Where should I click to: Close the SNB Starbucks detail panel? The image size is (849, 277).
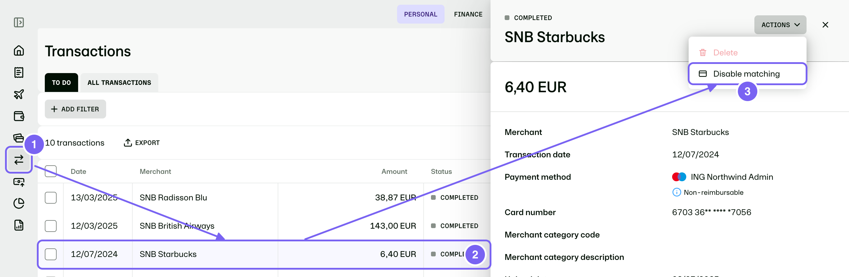point(825,25)
